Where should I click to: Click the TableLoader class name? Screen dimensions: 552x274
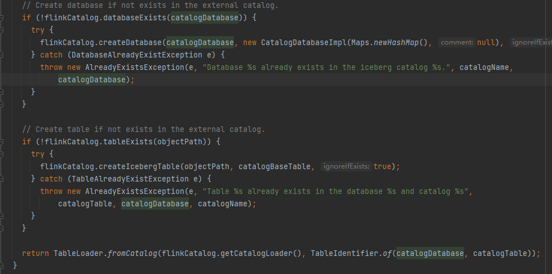[78, 253]
